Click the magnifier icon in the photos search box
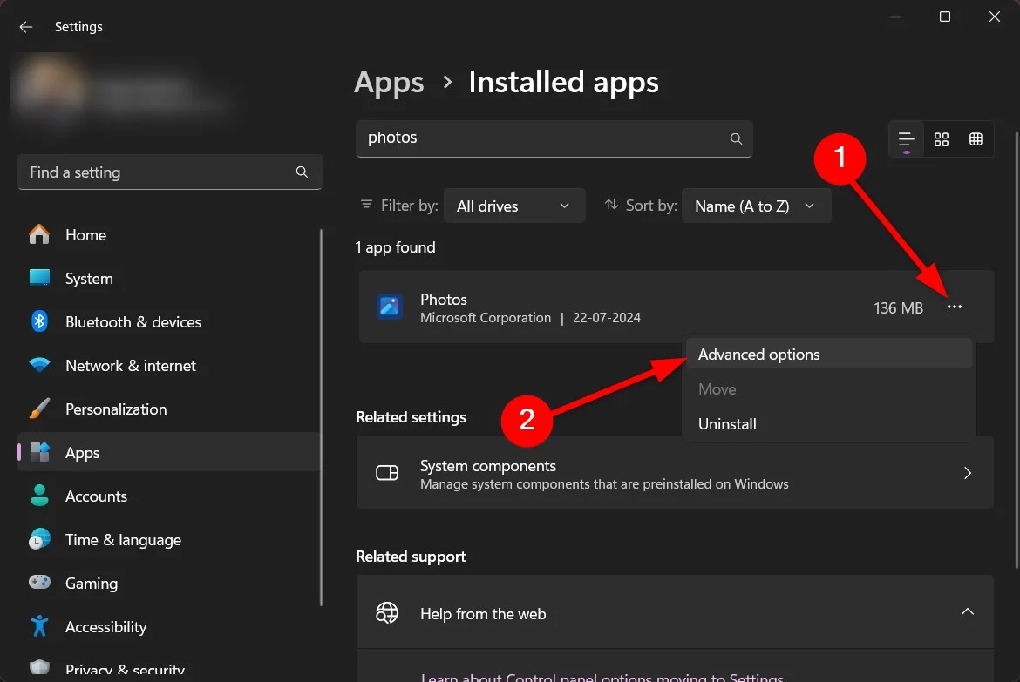 tap(736, 138)
